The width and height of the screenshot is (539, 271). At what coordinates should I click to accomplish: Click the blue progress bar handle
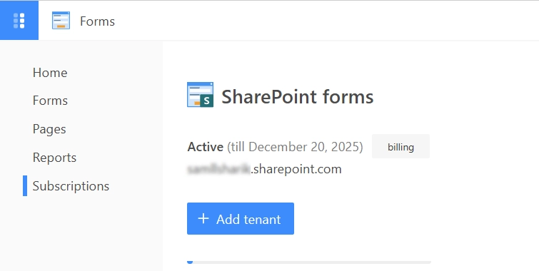tap(190, 262)
